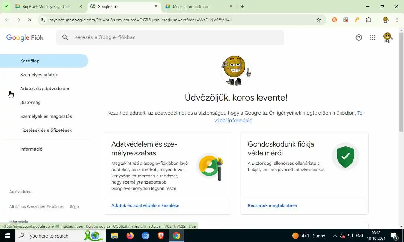Click the Chrome profile avatar in toolbar

tap(385, 20)
